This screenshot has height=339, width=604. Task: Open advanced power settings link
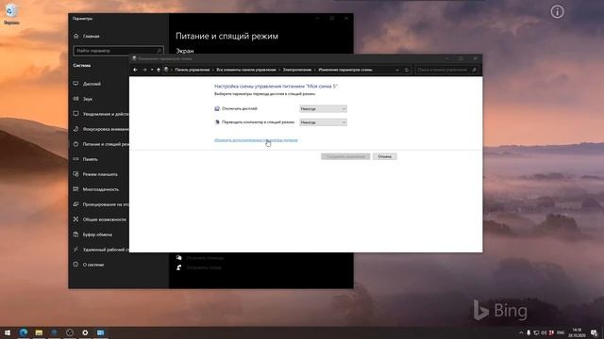tap(256, 140)
